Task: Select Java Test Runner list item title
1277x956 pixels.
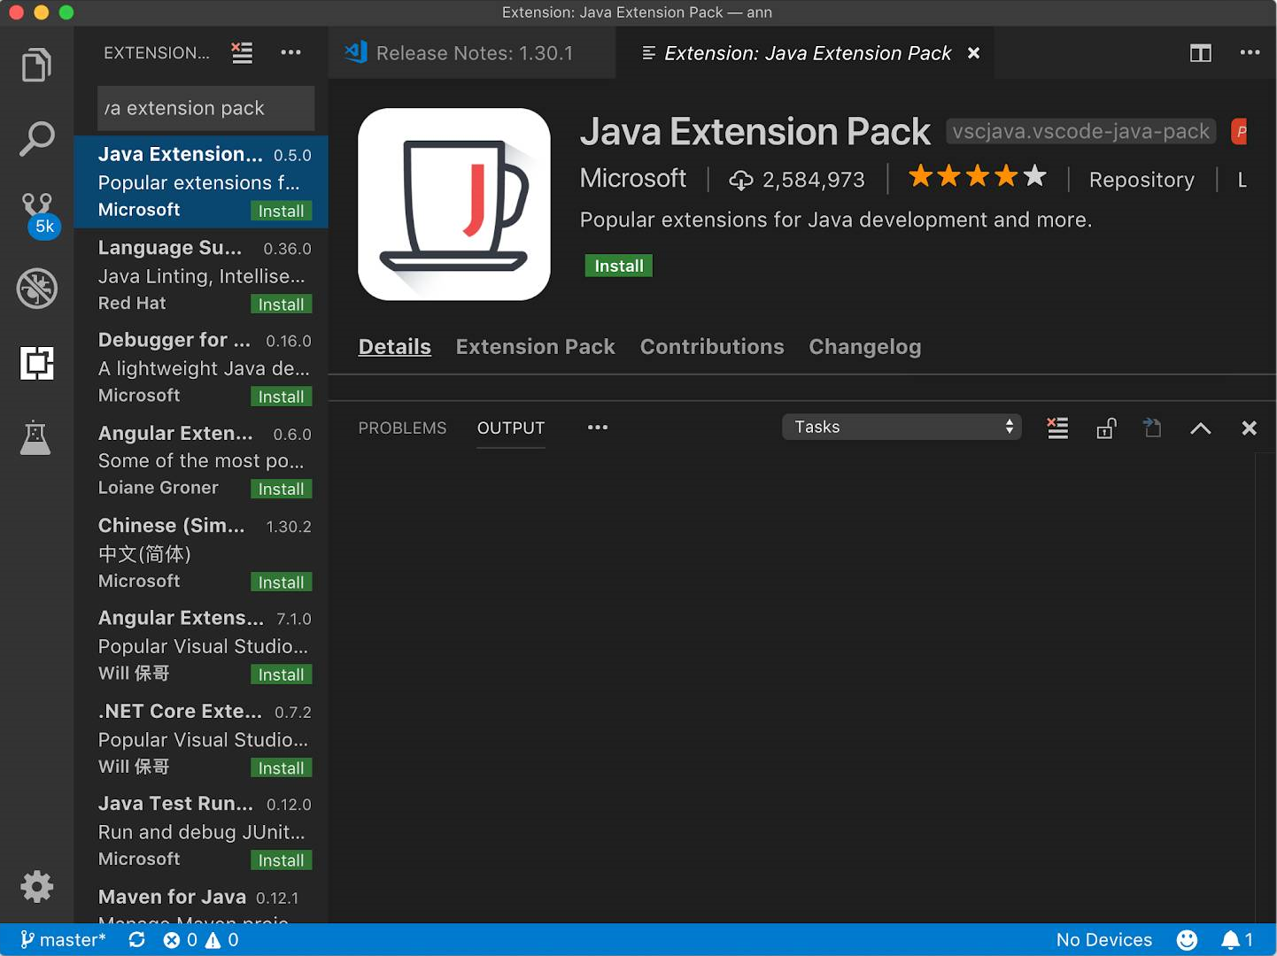Action: 175,804
